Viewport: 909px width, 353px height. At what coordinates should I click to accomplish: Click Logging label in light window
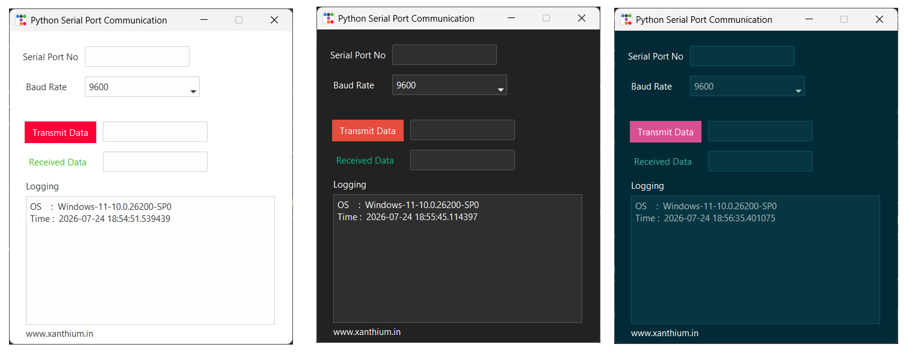(42, 186)
